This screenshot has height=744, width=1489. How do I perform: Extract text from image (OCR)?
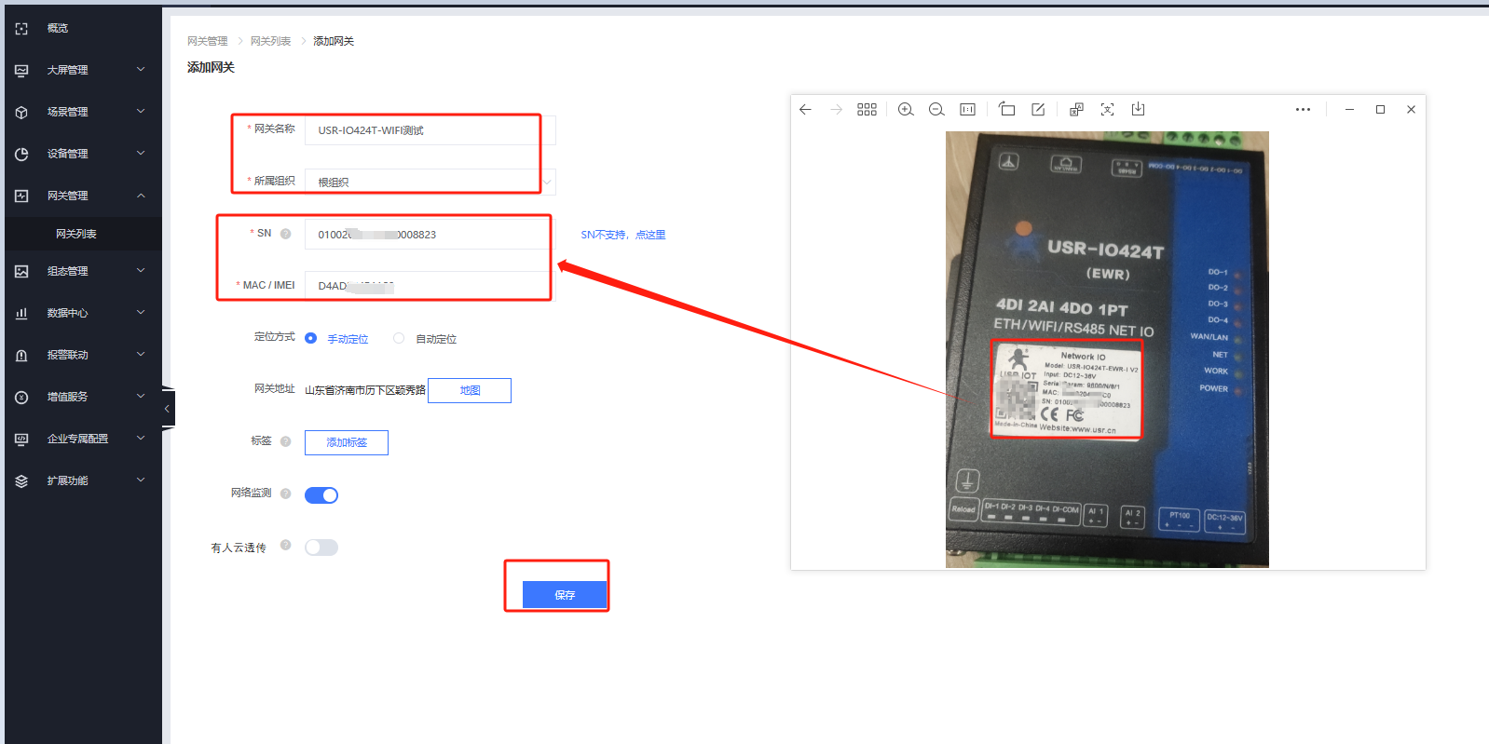1107,110
